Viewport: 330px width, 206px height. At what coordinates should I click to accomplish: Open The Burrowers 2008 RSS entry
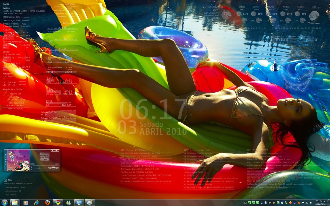point(140,154)
